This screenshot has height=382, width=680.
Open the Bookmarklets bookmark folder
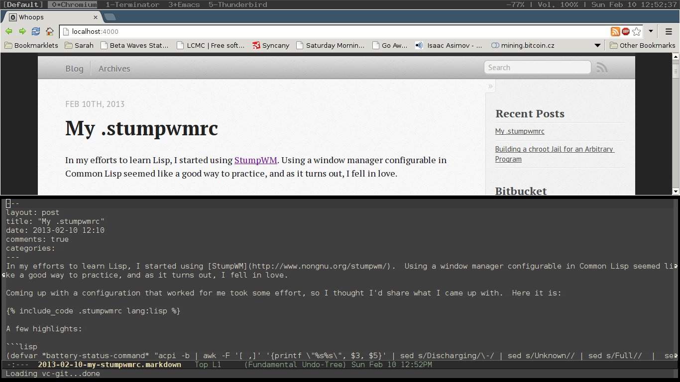(x=31, y=45)
